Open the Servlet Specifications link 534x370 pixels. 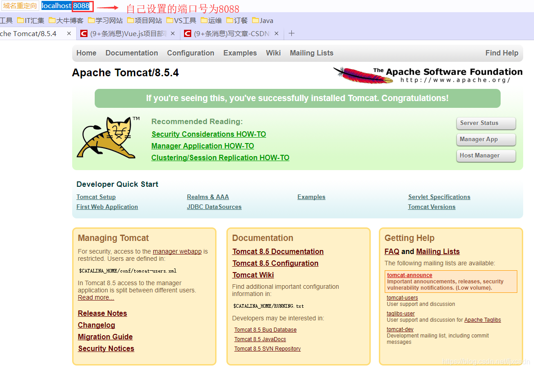pos(439,197)
